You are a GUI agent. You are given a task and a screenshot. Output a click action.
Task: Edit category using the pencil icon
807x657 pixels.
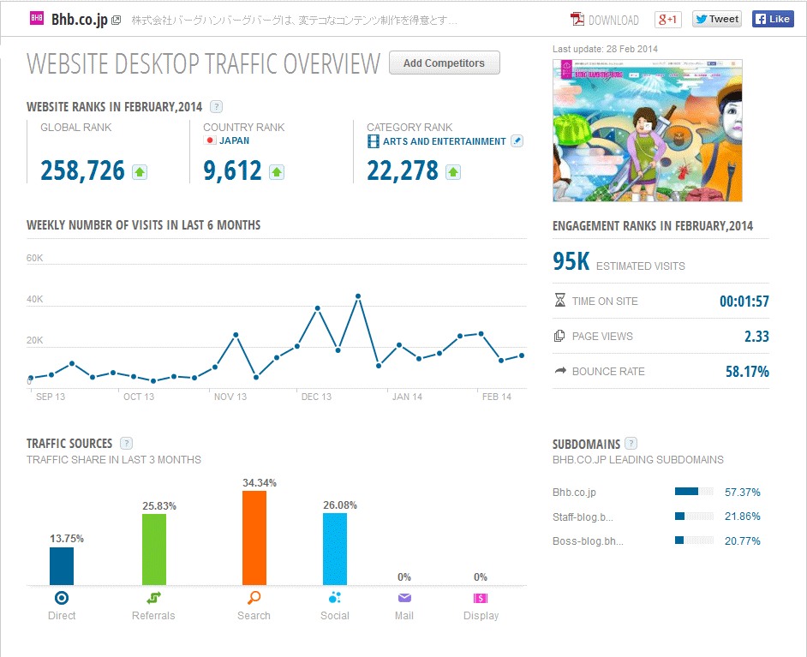[x=517, y=141]
